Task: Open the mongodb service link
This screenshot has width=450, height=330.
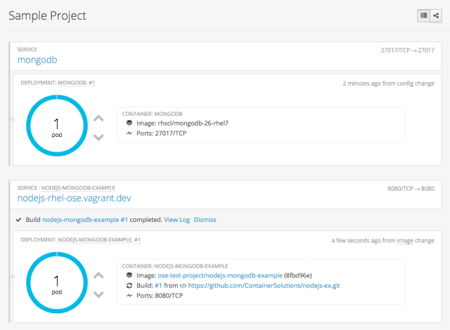Action: (x=37, y=60)
